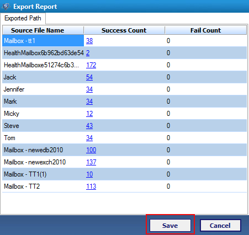This screenshot has height=235, width=249.
Task: Open success count link 137 for newexch2010
Action: 91,162
